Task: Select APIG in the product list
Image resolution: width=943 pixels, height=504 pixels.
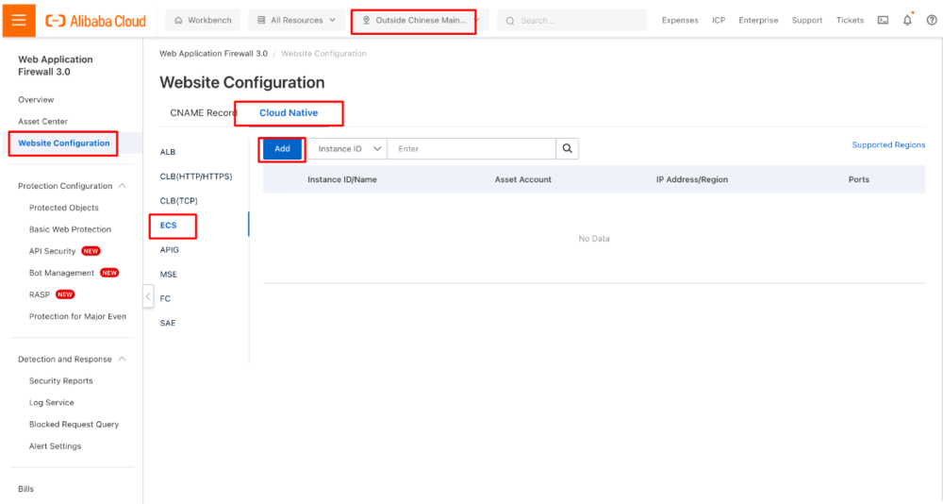Action: (169, 249)
